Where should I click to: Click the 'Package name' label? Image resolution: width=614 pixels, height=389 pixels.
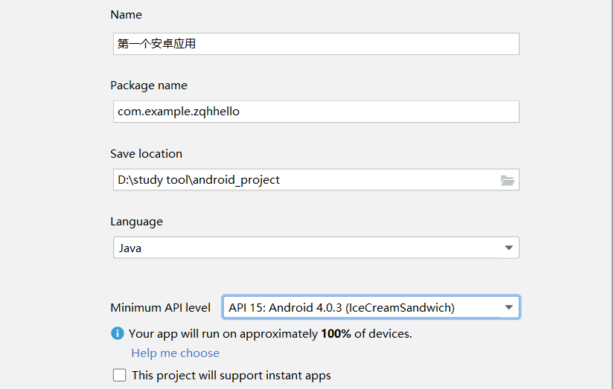pyautogui.click(x=149, y=86)
